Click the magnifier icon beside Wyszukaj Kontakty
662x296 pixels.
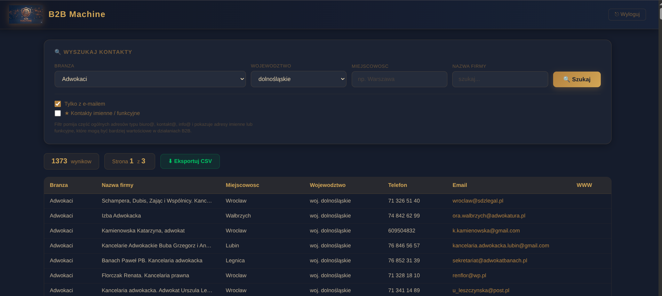click(x=58, y=52)
